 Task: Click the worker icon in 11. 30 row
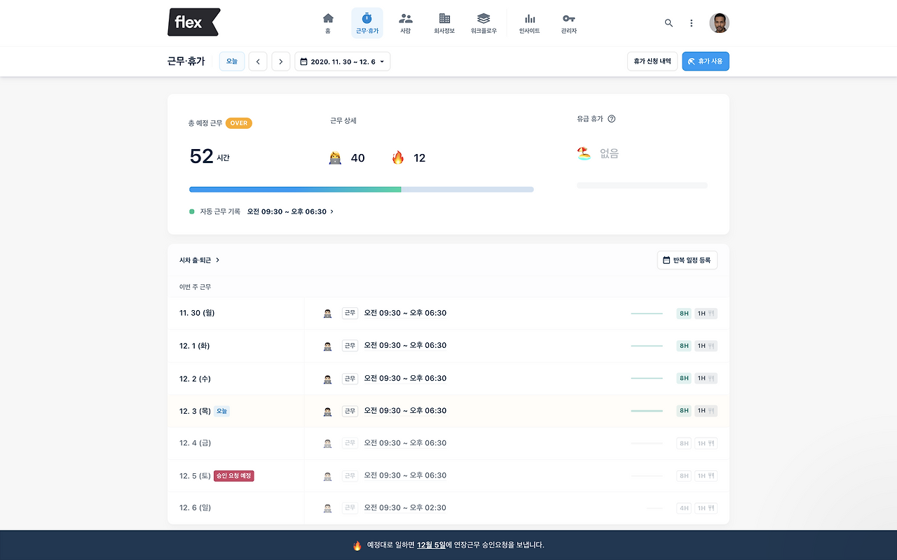[x=327, y=314]
